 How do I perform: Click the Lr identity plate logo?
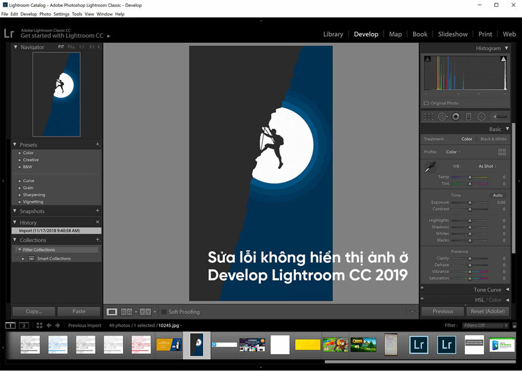[9, 34]
